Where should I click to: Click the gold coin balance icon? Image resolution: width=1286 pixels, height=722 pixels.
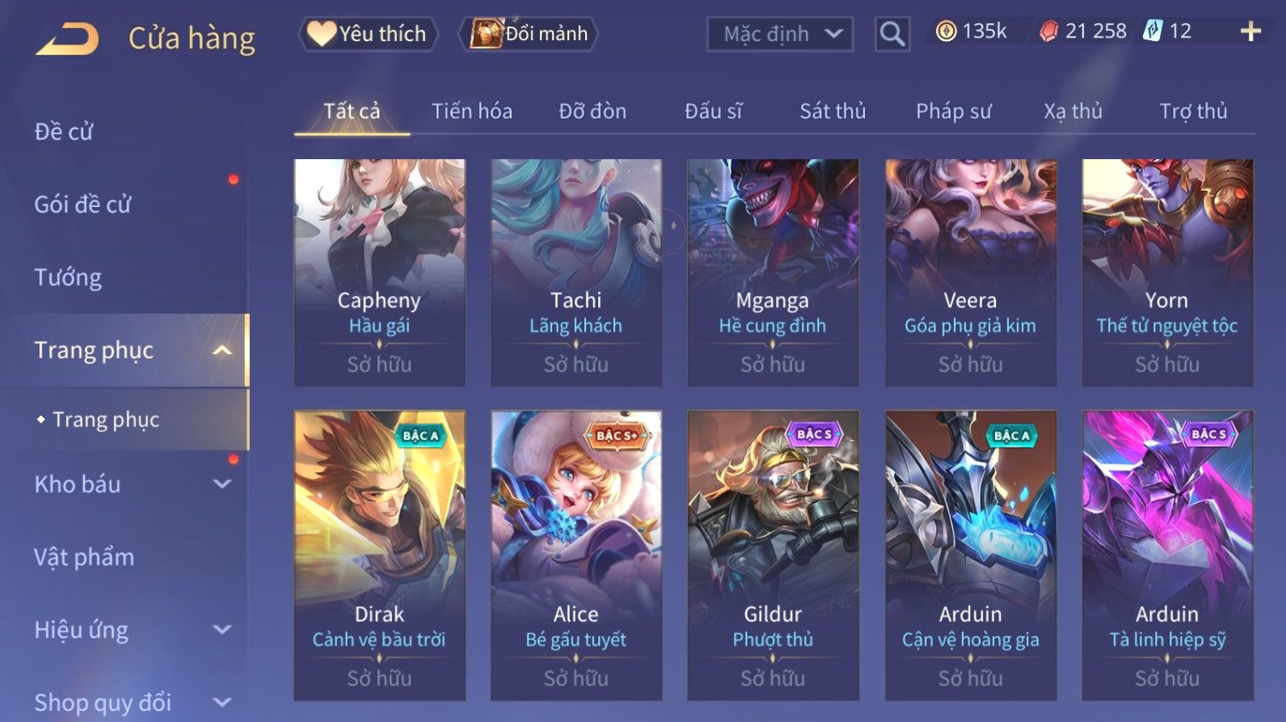(x=945, y=32)
